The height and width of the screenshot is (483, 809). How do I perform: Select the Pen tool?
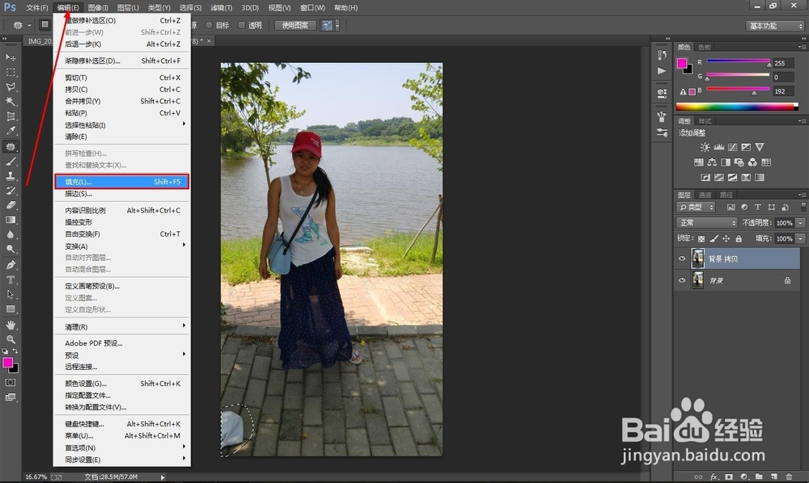(11, 265)
